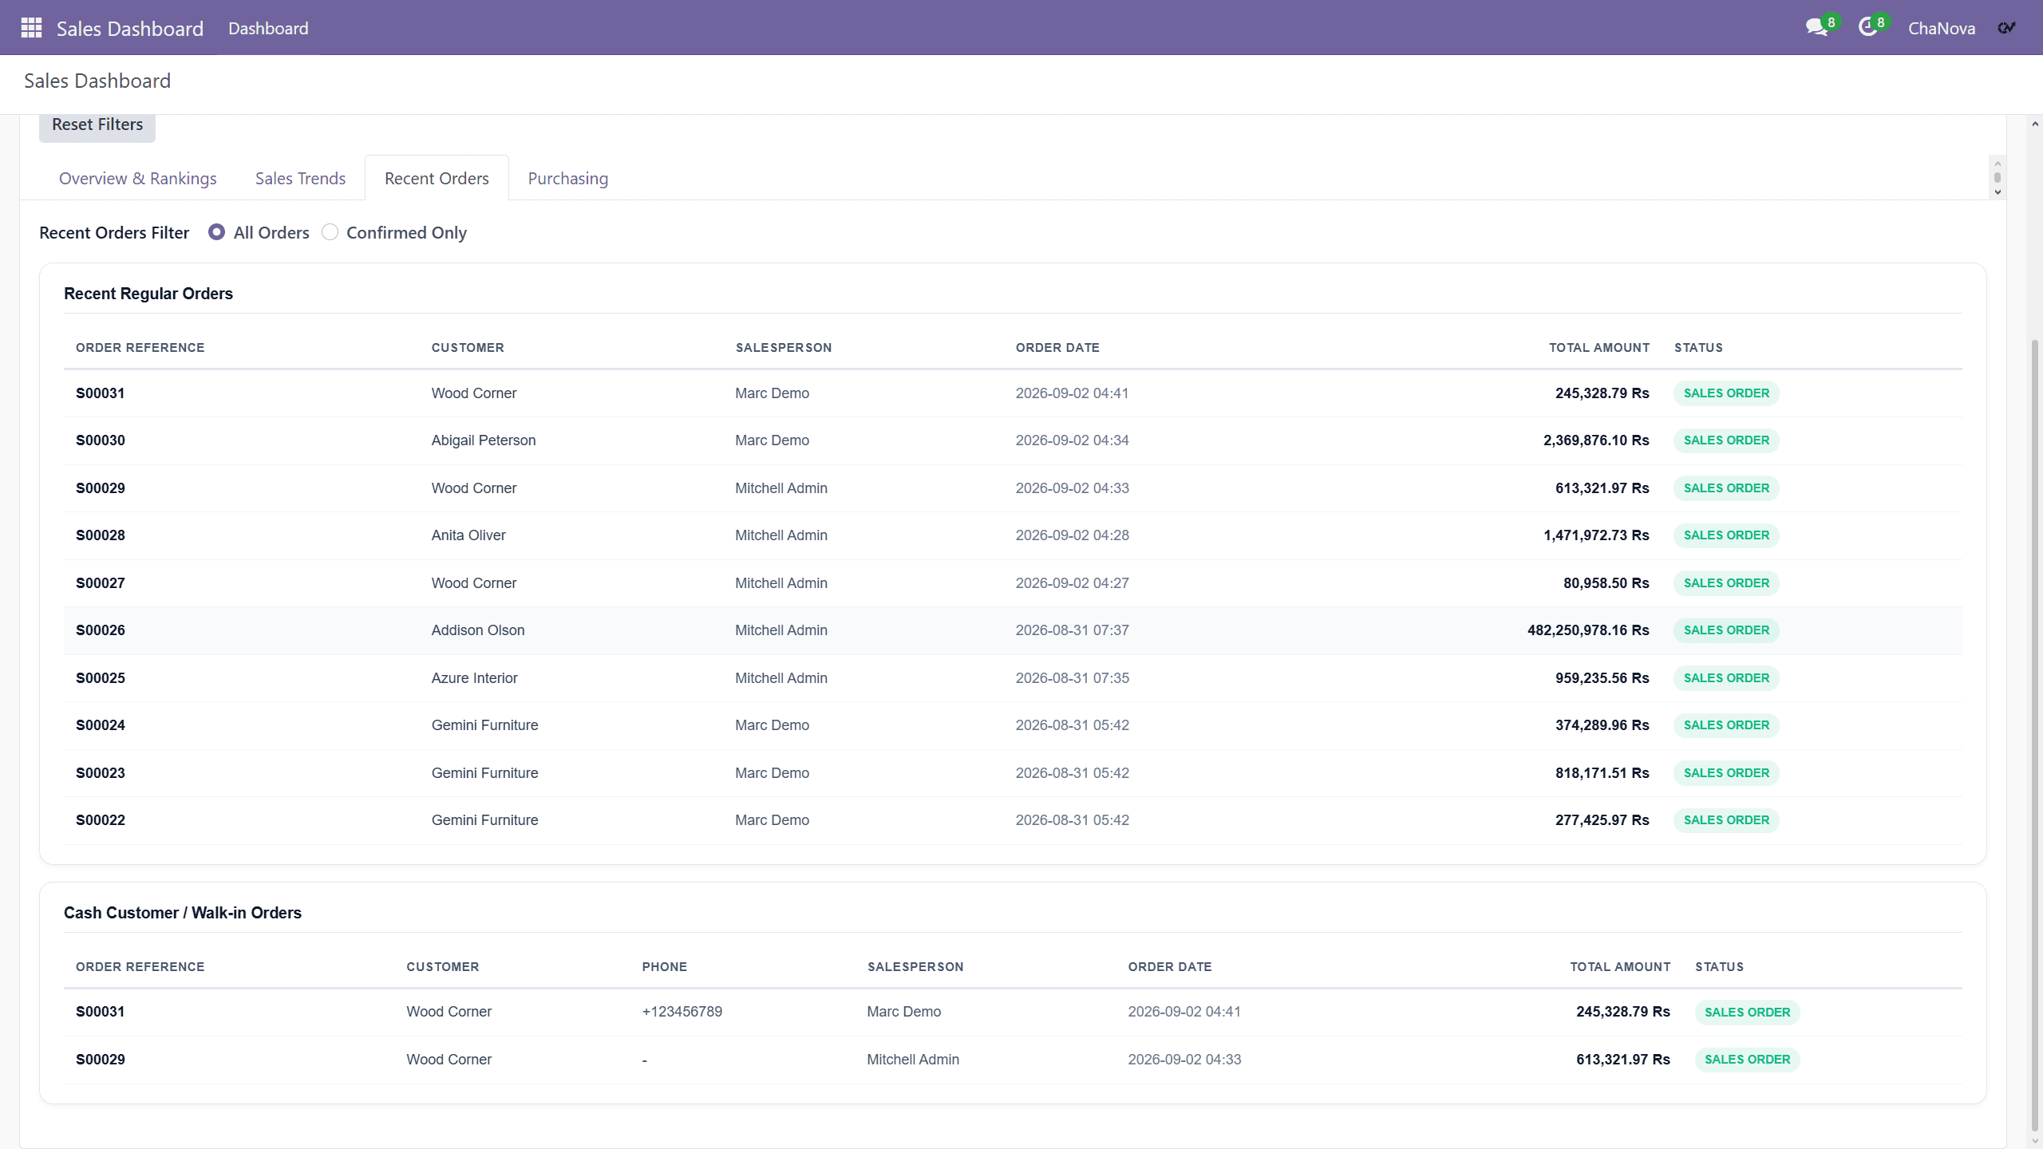Switch to Sales Trends tab
This screenshot has width=2043, height=1149.
click(300, 178)
